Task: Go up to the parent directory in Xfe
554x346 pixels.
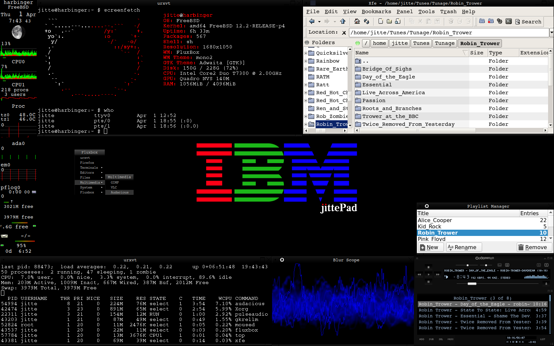Action: click(343, 21)
